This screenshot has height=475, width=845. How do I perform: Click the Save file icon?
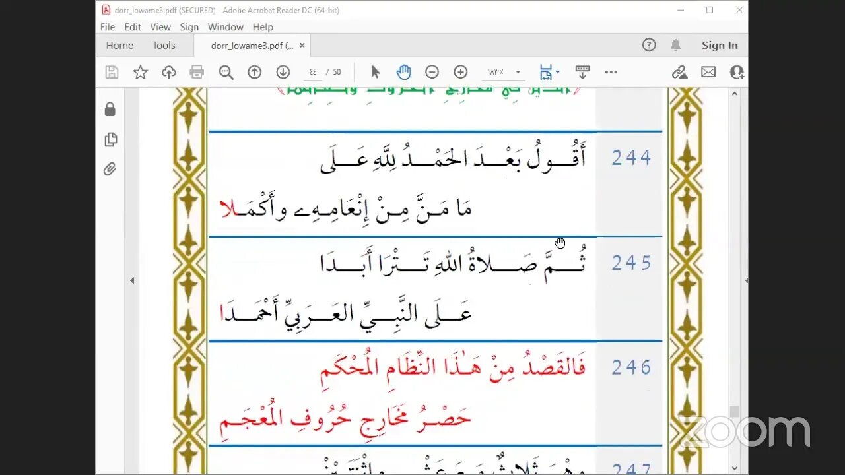pyautogui.click(x=112, y=72)
